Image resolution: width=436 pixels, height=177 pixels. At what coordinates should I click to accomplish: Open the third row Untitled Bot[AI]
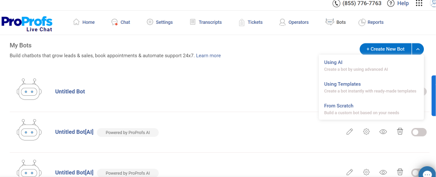pos(74,172)
